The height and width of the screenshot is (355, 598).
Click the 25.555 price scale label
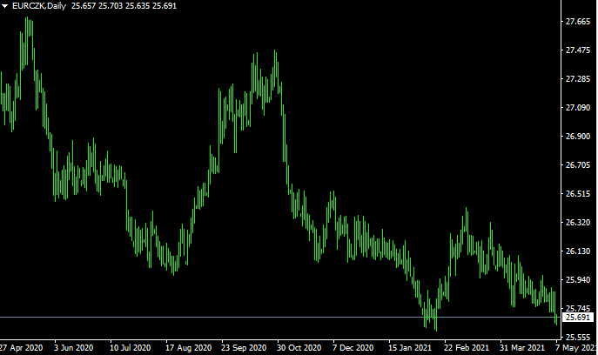(578, 338)
